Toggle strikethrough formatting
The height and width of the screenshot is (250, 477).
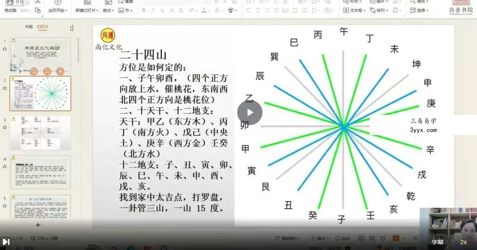(172, 10)
